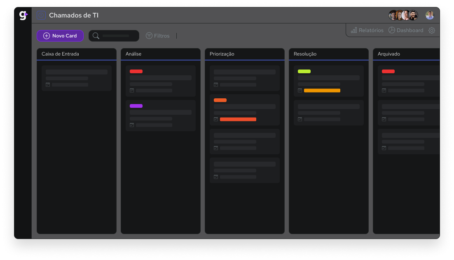
Task: Click the purple tag in Análise column
Action: (136, 106)
